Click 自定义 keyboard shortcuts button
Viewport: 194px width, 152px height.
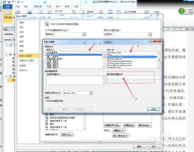pos(67,135)
